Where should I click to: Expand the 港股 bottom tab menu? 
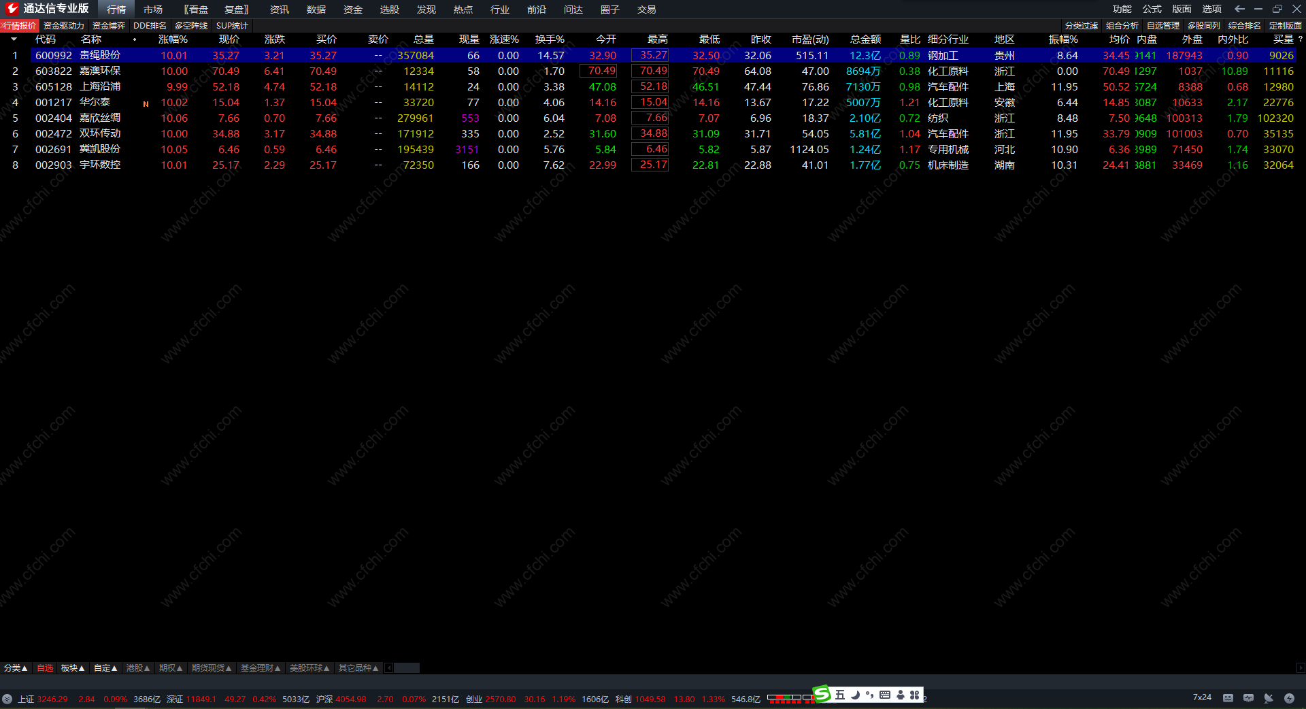tap(138, 668)
